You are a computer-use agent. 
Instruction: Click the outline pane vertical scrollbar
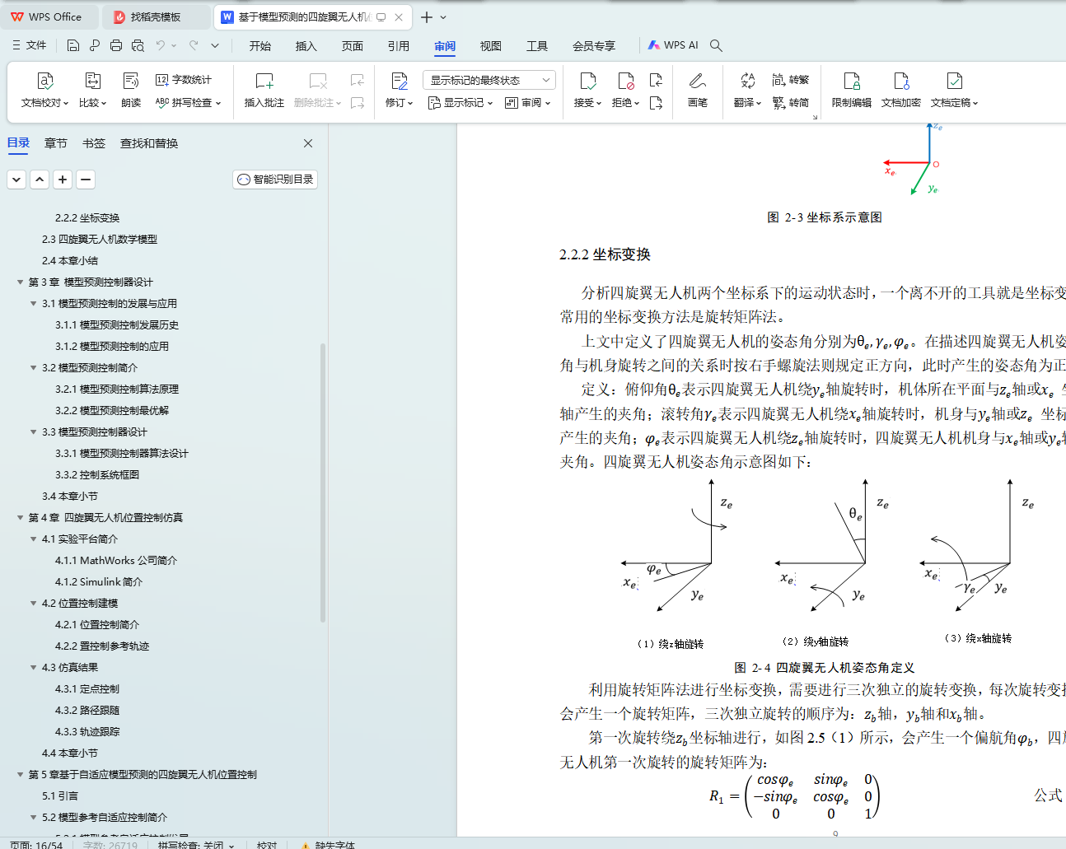(x=323, y=483)
